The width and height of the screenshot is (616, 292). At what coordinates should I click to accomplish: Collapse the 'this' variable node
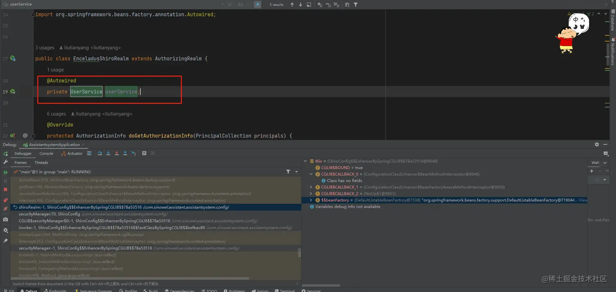pyautogui.click(x=305, y=161)
